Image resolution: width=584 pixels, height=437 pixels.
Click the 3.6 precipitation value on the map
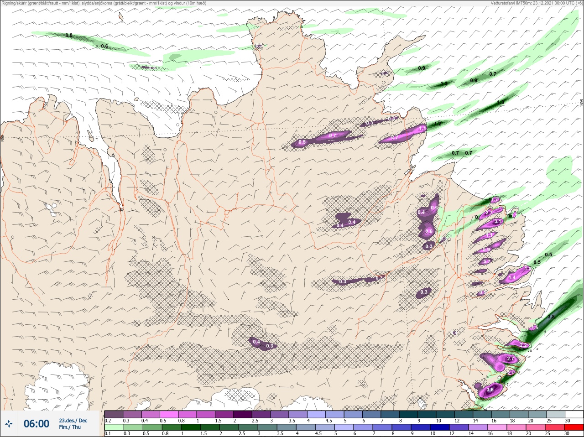pyautogui.click(x=490, y=390)
